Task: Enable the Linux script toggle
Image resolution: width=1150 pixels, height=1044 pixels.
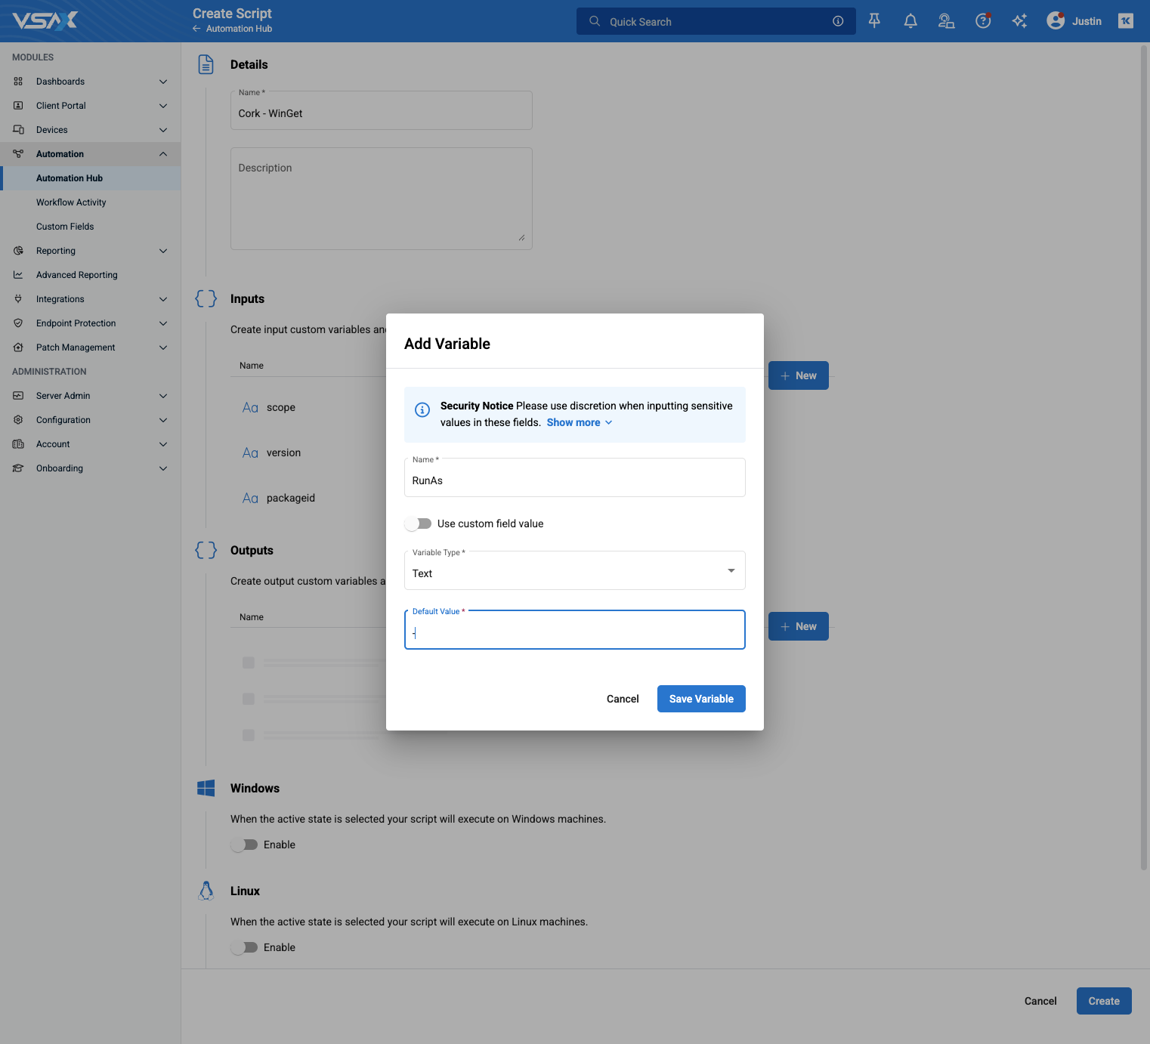Action: [x=244, y=947]
